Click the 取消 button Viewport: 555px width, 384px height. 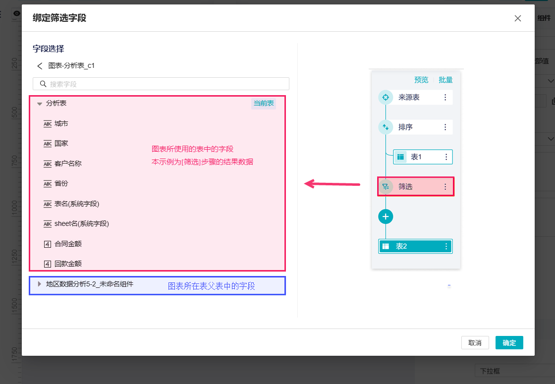(475, 342)
